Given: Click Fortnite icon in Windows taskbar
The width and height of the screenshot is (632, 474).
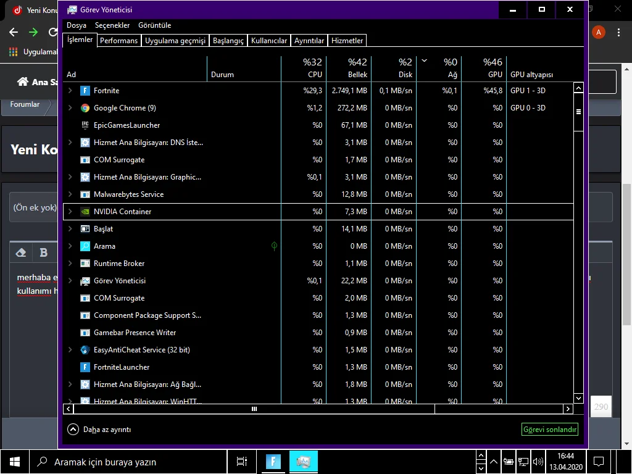Looking at the screenshot, I should 273,461.
